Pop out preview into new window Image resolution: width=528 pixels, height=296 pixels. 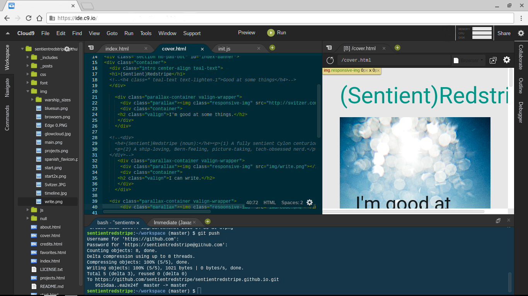coord(493,61)
